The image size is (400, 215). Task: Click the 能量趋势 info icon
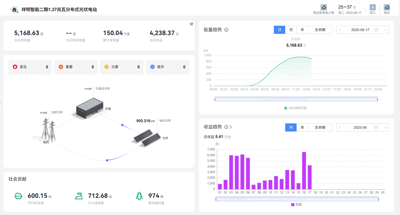[226, 30]
